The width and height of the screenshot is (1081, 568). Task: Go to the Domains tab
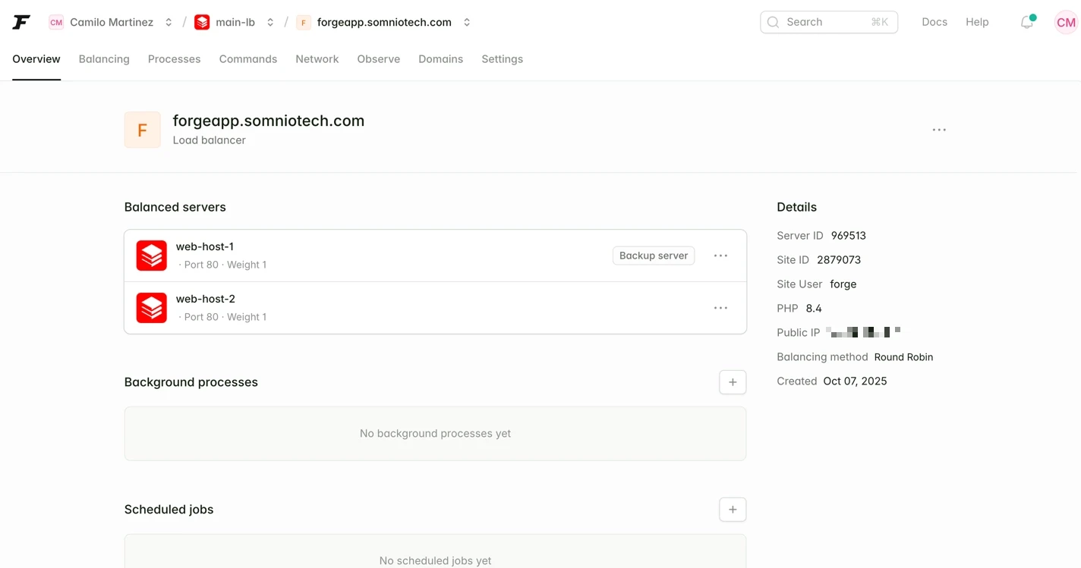[x=440, y=59]
